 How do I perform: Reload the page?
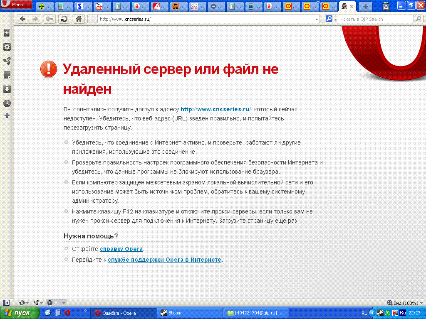click(64, 19)
